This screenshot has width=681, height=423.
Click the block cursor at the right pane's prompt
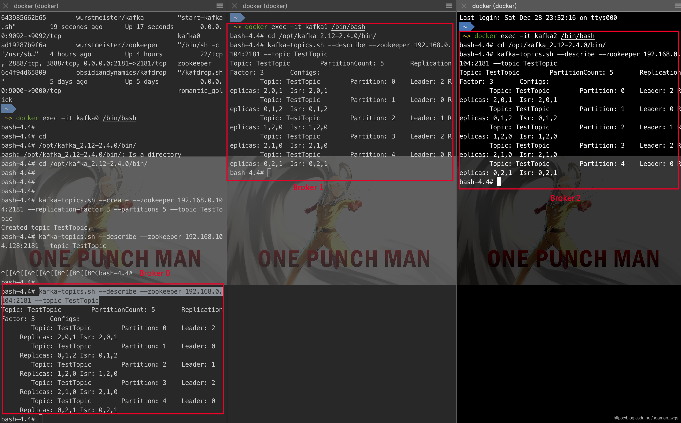coord(499,182)
